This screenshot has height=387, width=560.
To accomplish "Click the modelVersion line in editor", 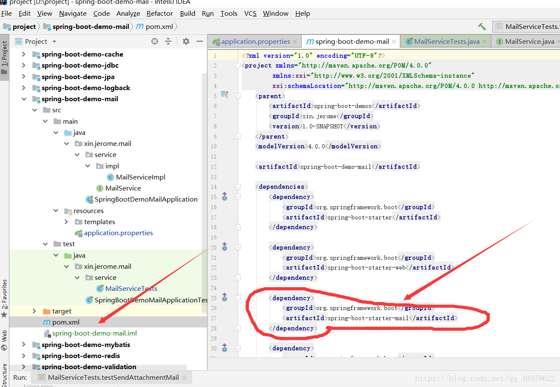I will point(318,146).
